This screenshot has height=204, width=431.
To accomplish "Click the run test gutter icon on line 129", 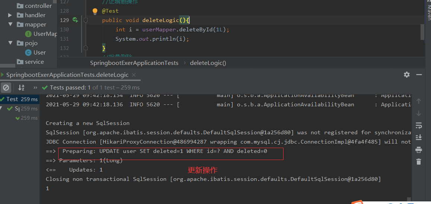I will [75, 20].
